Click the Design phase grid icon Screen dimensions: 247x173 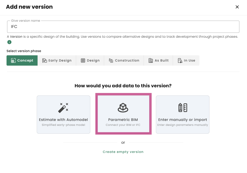coord(83,60)
